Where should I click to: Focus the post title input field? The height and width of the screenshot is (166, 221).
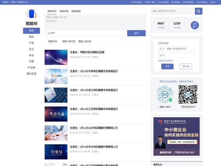(95, 17)
